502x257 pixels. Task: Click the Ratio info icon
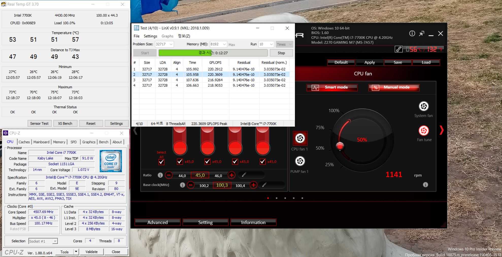pyautogui.click(x=160, y=175)
